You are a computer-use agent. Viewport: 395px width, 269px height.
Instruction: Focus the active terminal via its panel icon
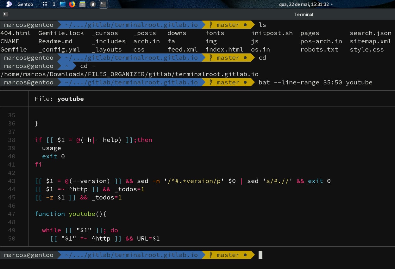(103, 4)
